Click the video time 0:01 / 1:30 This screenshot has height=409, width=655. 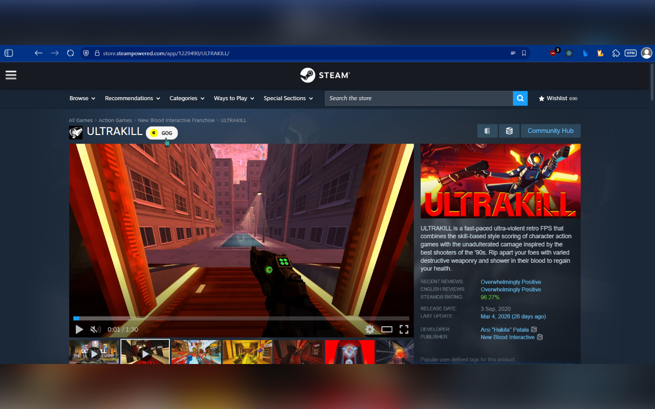click(123, 330)
